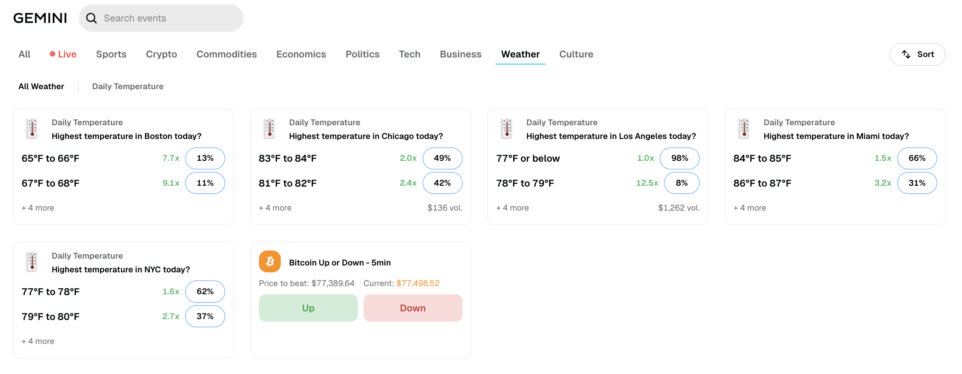Click the $136 vol. label
This screenshot has height=374, width=962.
[445, 208]
